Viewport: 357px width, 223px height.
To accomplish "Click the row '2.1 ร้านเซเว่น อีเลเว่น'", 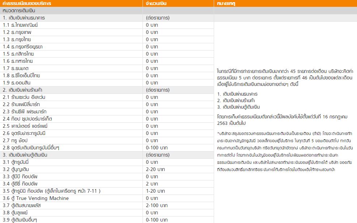I will pos(24,97).
